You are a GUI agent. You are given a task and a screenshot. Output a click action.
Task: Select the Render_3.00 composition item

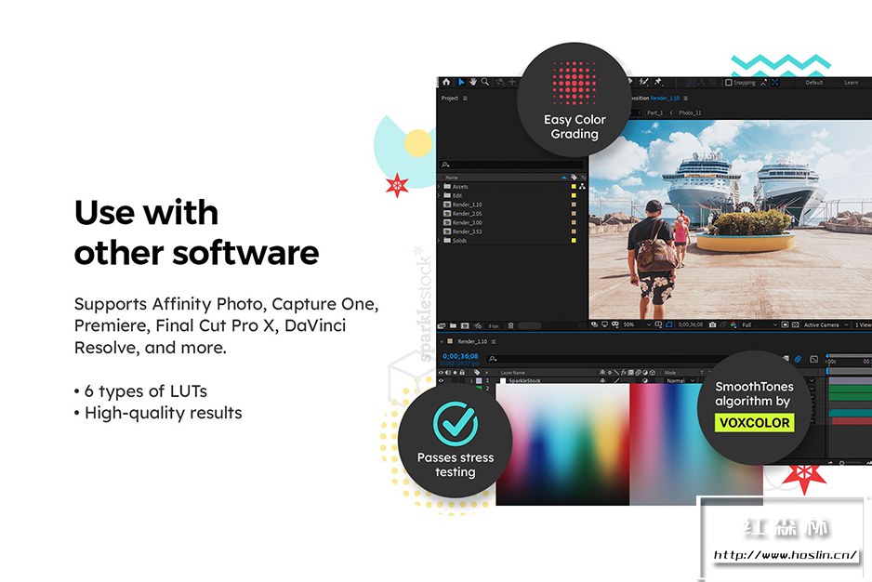pos(467,222)
